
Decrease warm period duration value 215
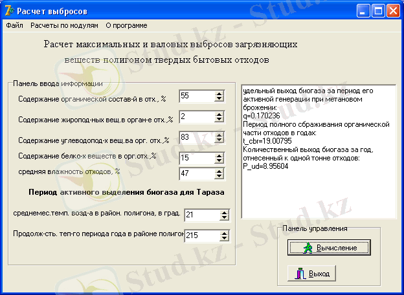[x=225, y=238]
